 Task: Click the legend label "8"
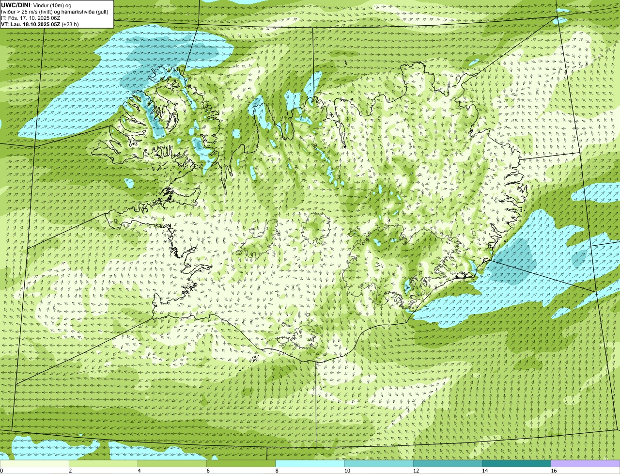[277, 471]
